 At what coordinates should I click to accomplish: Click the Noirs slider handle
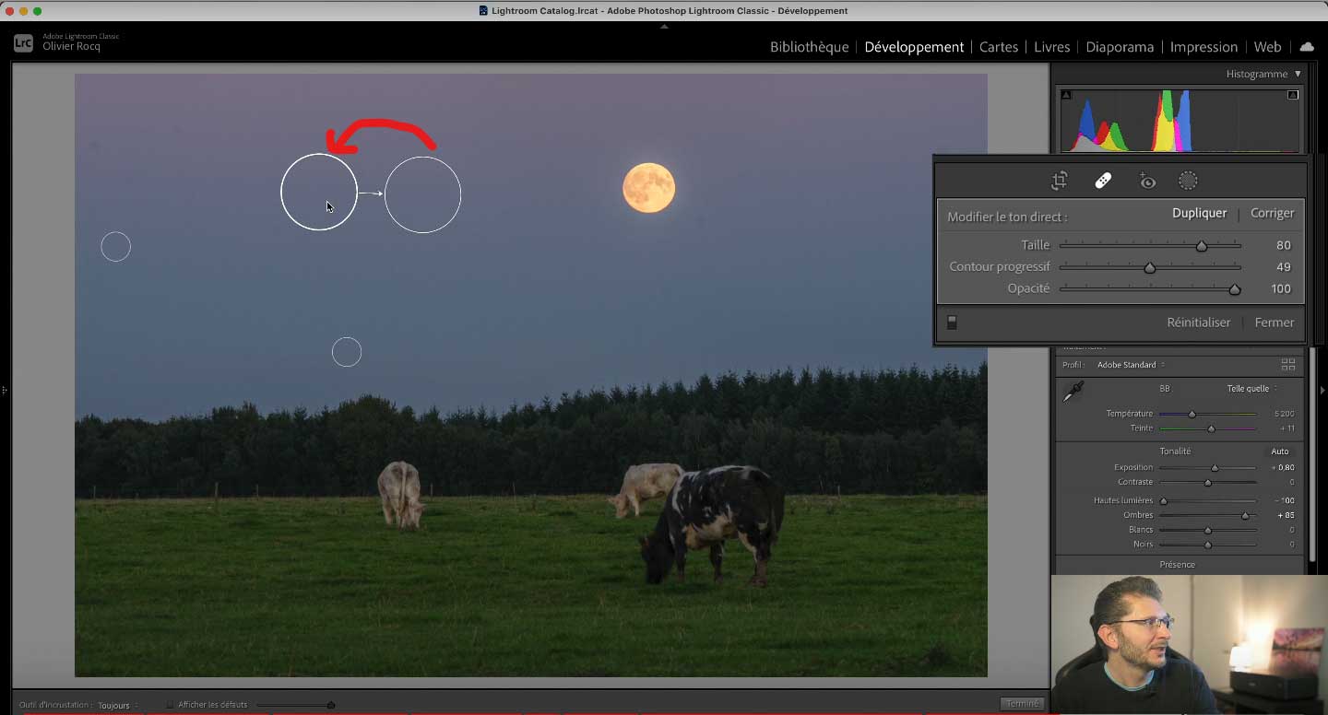(1207, 545)
